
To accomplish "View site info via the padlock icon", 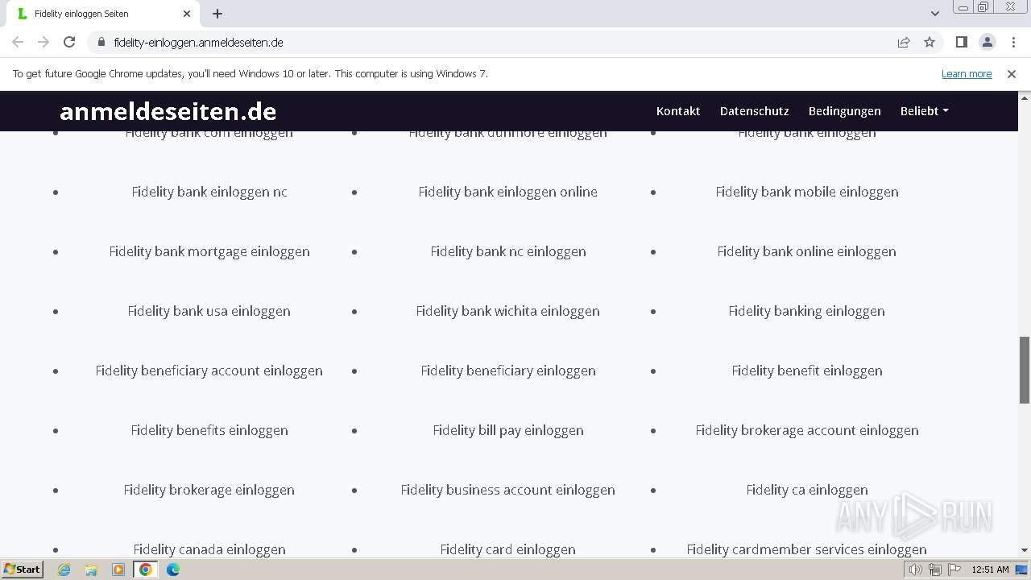I will [101, 42].
